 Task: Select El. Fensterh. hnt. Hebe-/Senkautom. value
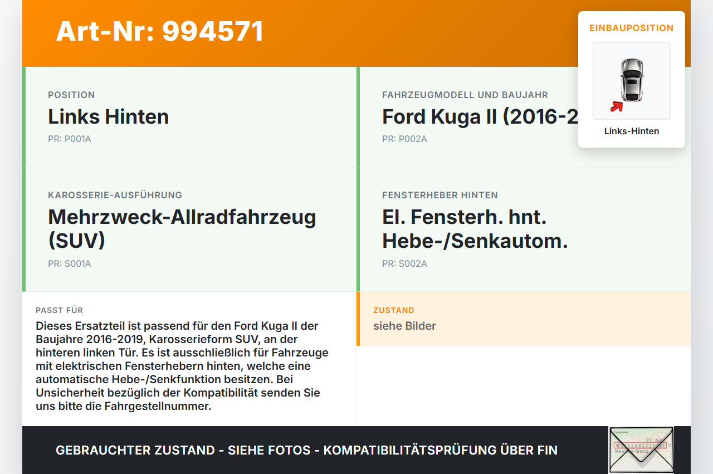pyautogui.click(x=475, y=229)
